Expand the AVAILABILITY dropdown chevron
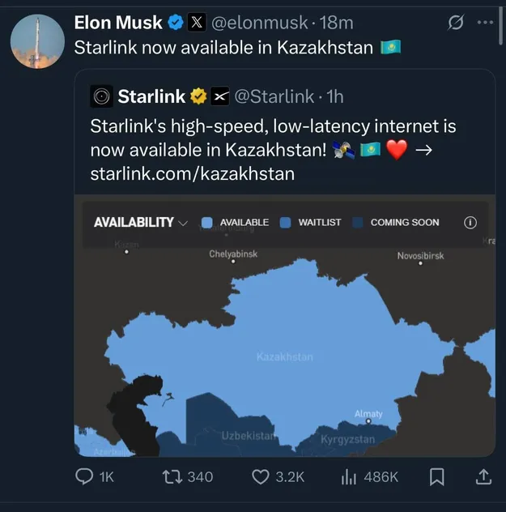Image resolution: width=506 pixels, height=512 pixels. click(x=183, y=223)
